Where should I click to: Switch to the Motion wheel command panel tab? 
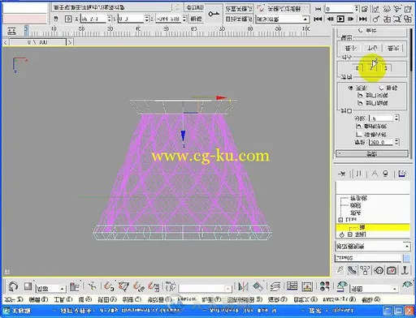point(379,270)
